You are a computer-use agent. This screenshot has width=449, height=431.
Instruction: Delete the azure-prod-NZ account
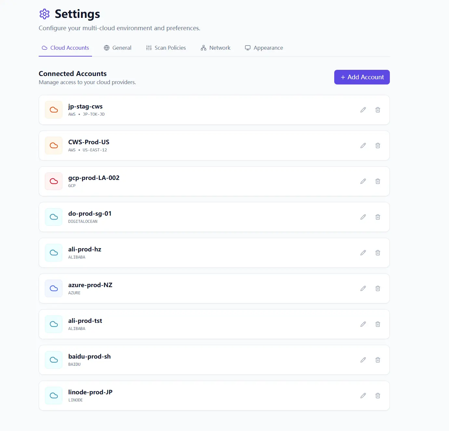point(378,288)
